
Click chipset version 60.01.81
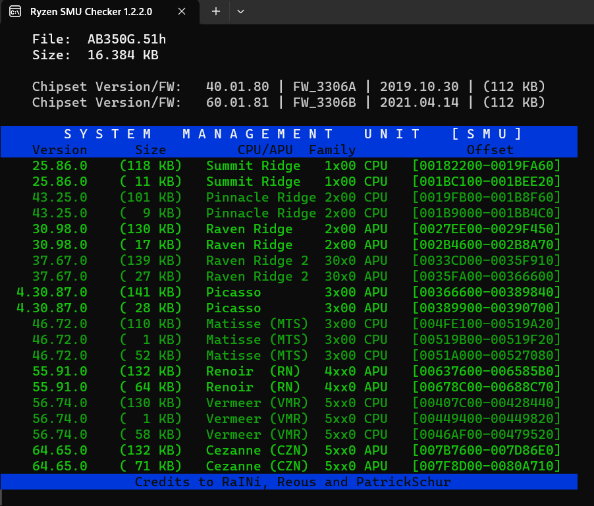tap(237, 102)
